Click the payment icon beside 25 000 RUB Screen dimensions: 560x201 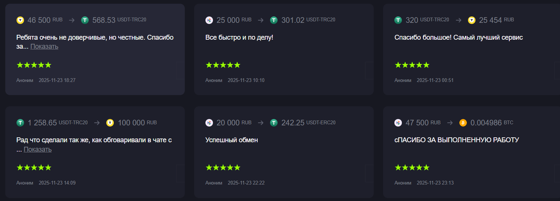[x=209, y=20]
